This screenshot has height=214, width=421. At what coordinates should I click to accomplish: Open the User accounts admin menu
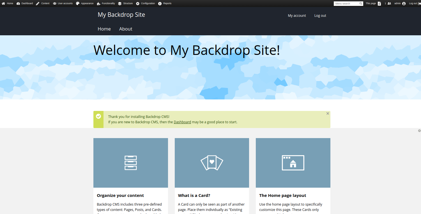pos(63,4)
